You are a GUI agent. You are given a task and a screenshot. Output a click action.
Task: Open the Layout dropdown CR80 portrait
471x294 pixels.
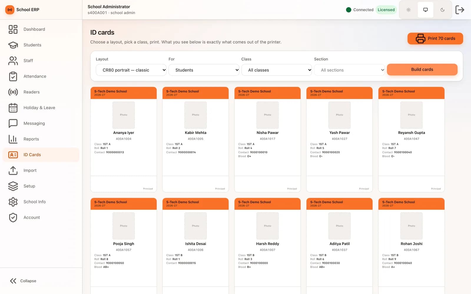point(131,70)
